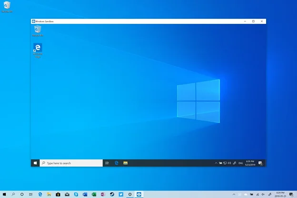
Task: Open File Explorer in sandbox taskbar
Action: (125, 163)
